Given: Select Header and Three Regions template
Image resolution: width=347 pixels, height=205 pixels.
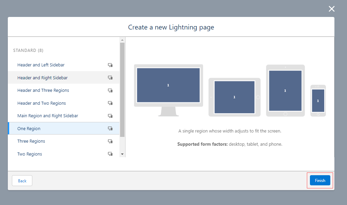Looking at the screenshot, I should 43,90.
